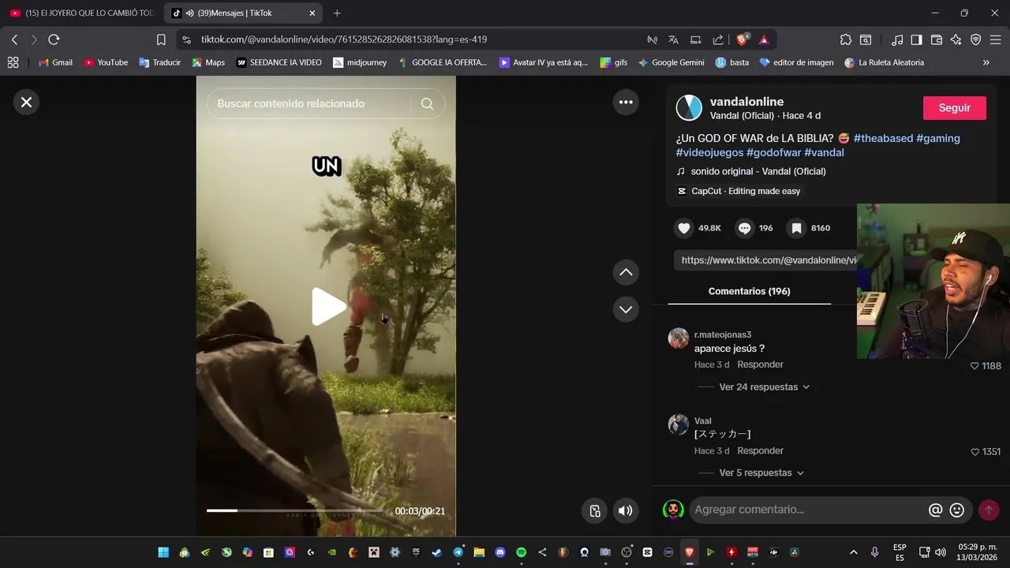Screen dimensions: 1010x568
Task: Open the emoji picker in comment box
Action: [957, 510]
